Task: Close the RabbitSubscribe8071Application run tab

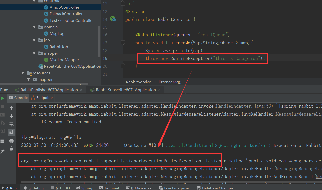Action: [160, 90]
